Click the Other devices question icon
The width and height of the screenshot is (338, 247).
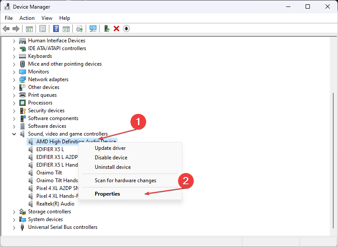point(23,87)
